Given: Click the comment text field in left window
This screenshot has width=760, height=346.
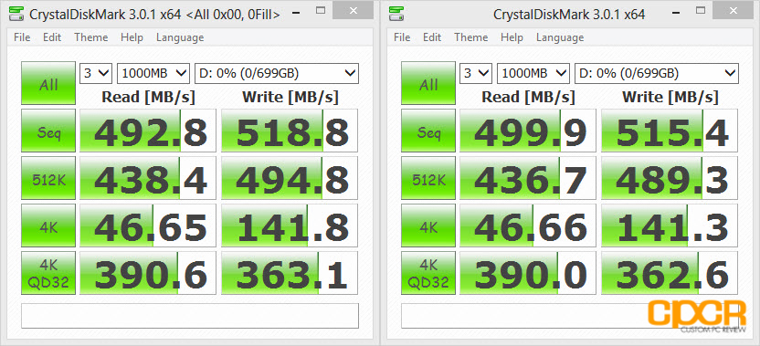Looking at the screenshot, I should point(190,316).
